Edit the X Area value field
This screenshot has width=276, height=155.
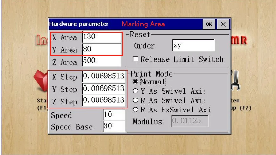102,37
